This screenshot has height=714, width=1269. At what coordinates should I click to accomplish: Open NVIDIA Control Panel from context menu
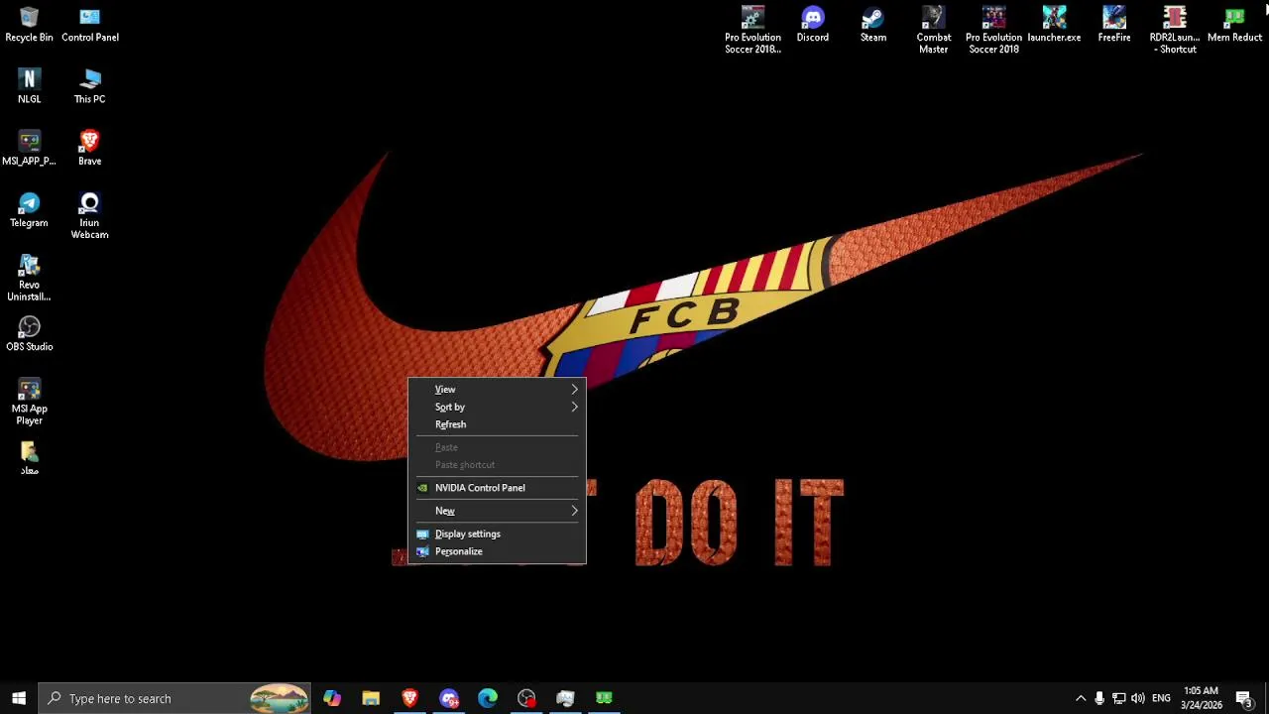coord(497,488)
